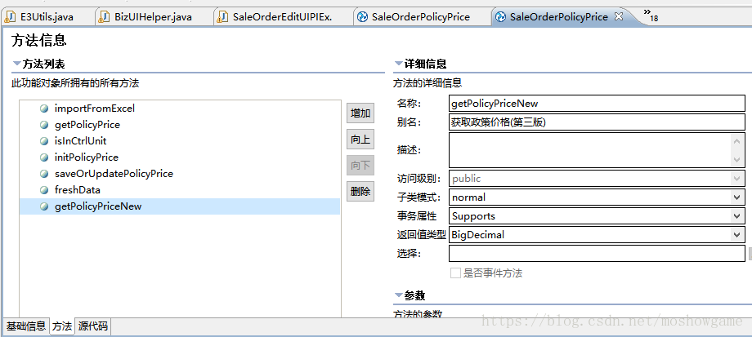
Task: Toggle the 是否事件方法 checkbox
Action: (455, 273)
